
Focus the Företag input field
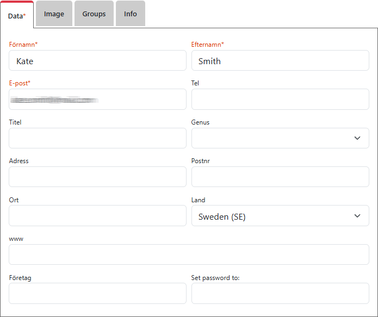pyautogui.click(x=98, y=294)
